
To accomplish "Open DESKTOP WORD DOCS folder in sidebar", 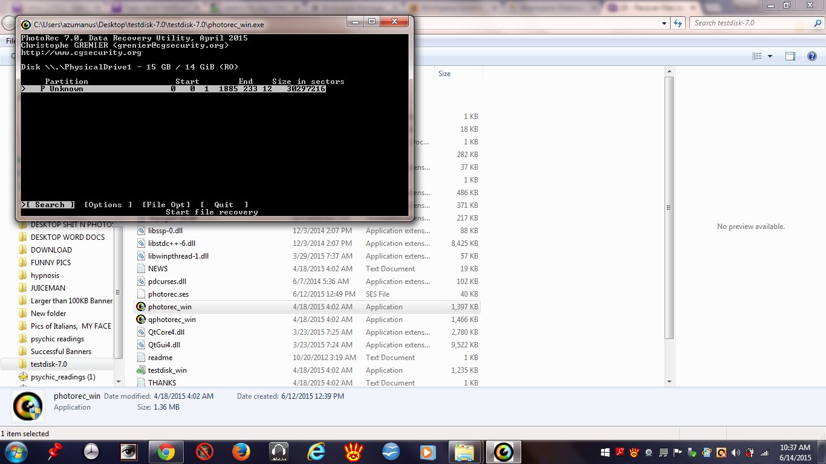I will click(x=68, y=237).
